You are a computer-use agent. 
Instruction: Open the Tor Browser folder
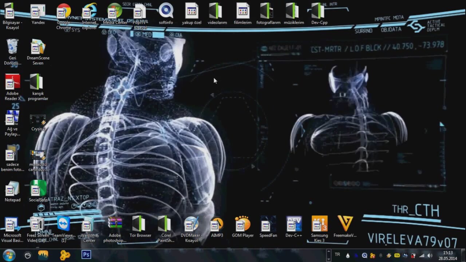pos(140,227)
